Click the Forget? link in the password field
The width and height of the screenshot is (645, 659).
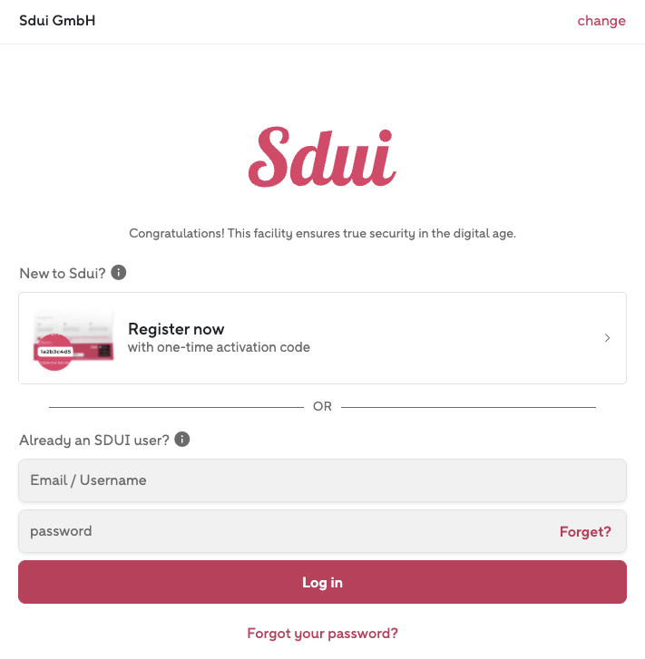coord(585,532)
